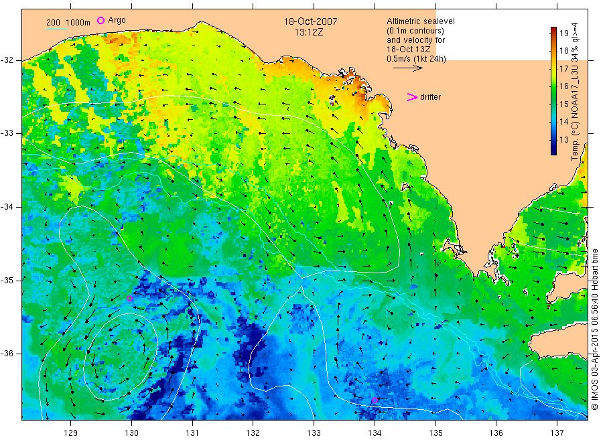Click the magenta Argo circle in the legend
603x442 pixels.
(100, 20)
